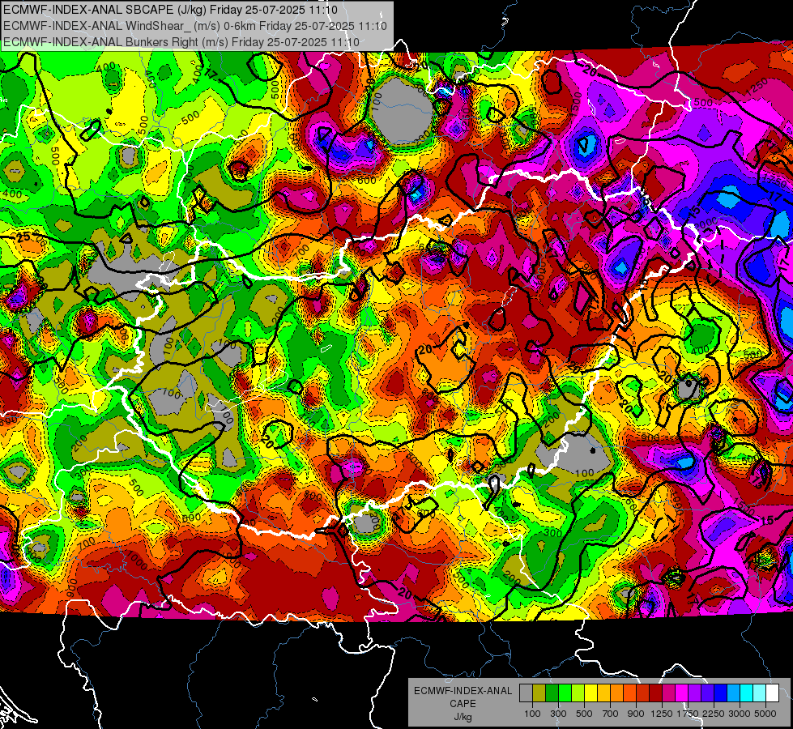Click the legend value 300

click(x=558, y=714)
